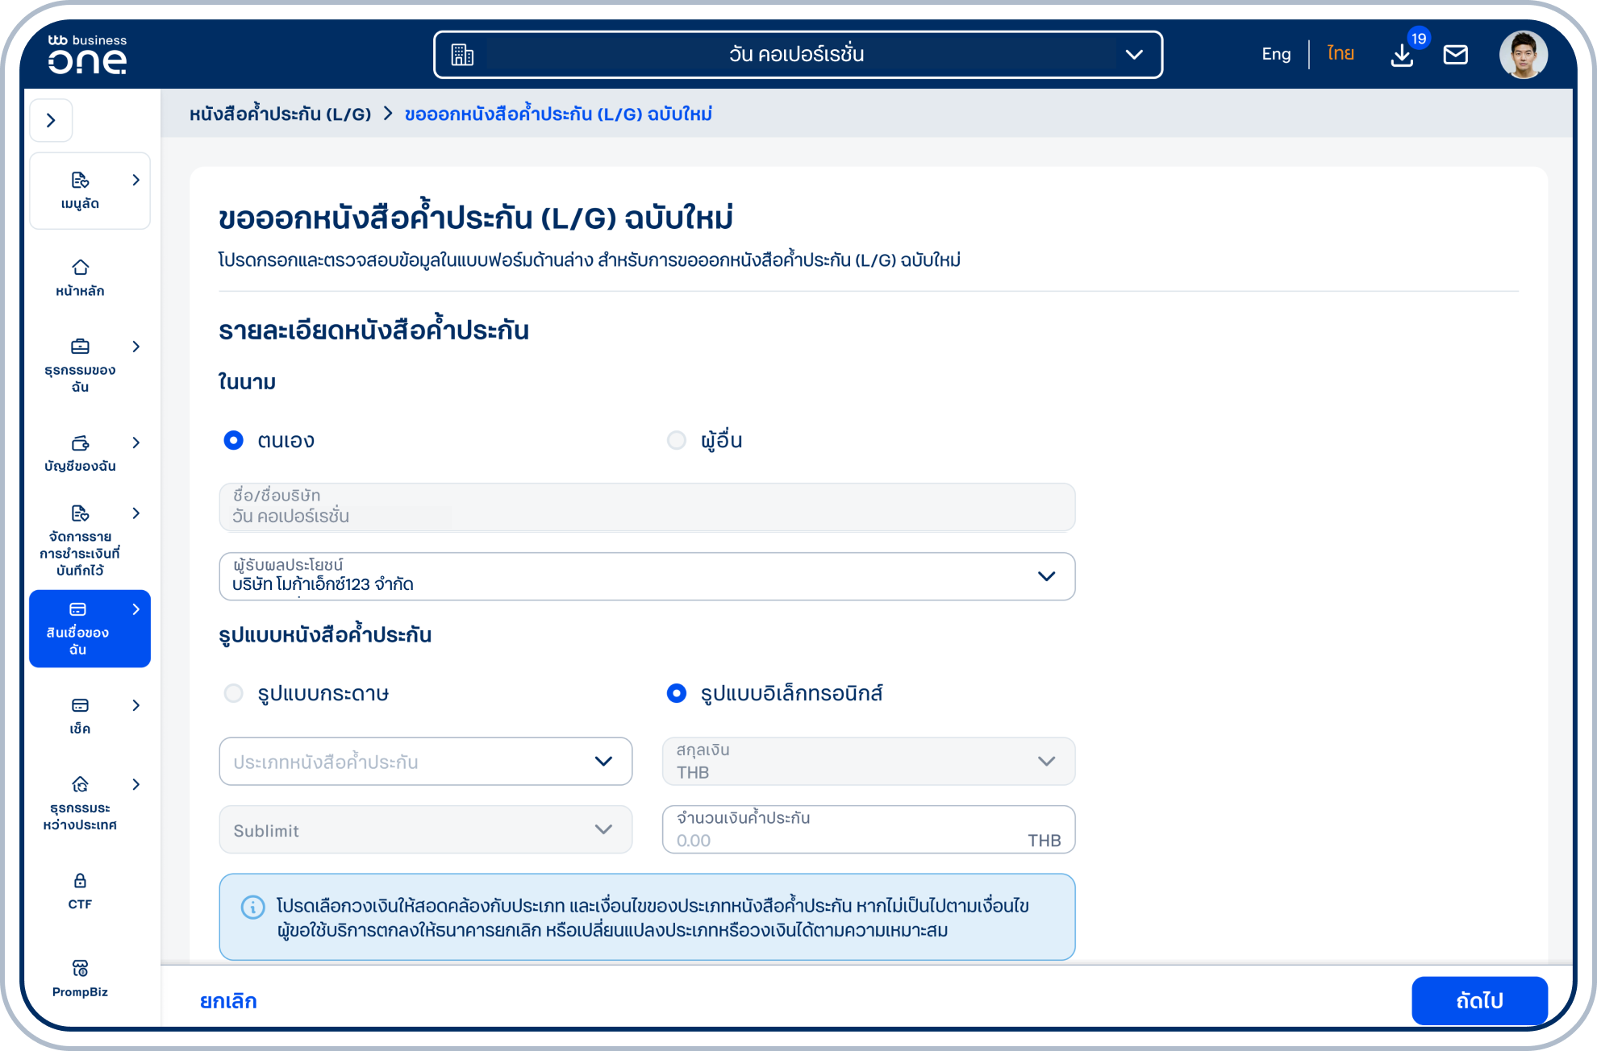The height and width of the screenshot is (1051, 1597).
Task: Open messages with the envelope icon
Action: coord(1457,54)
